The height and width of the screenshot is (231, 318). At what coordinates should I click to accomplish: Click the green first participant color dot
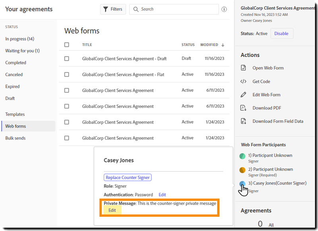(242, 156)
